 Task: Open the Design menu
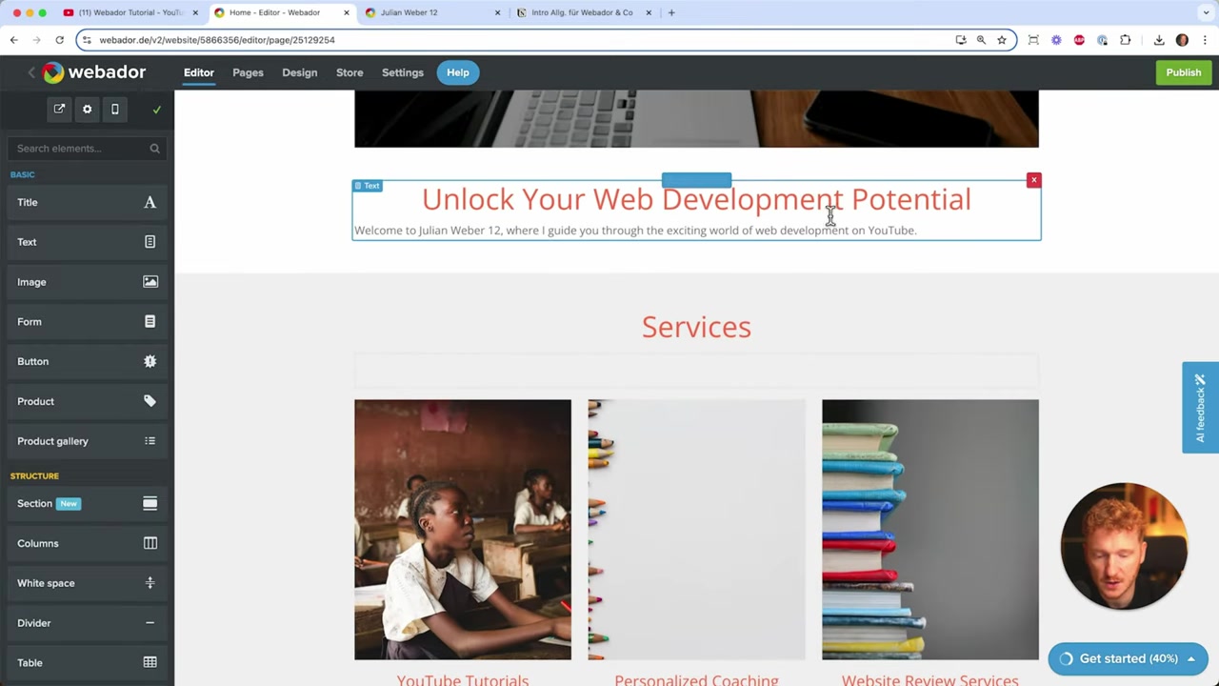point(299,72)
